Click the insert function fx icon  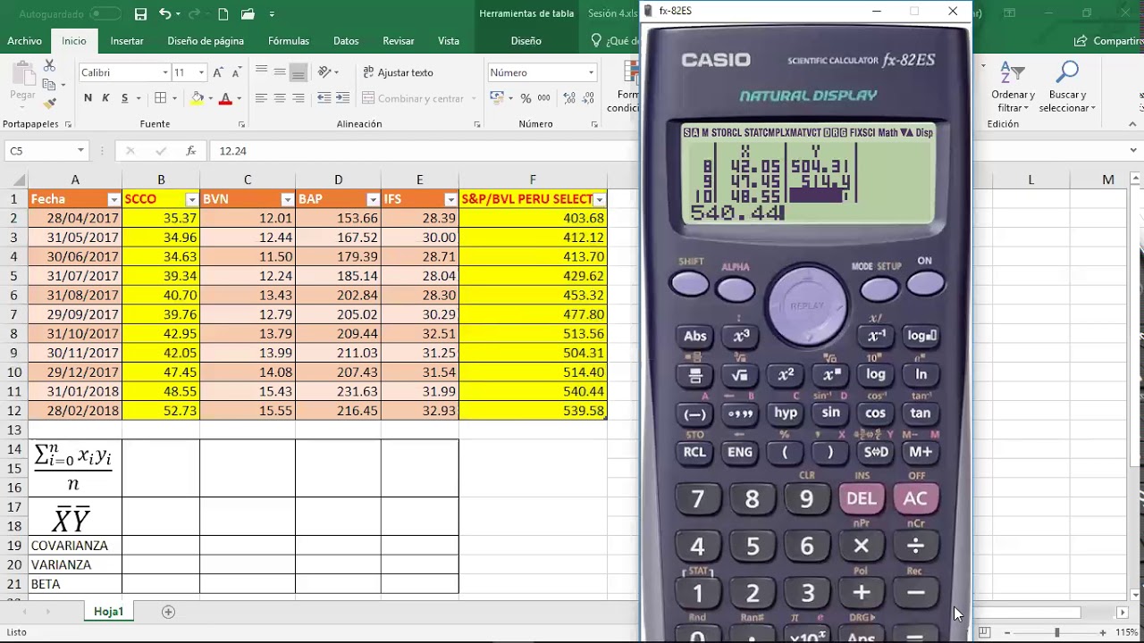190,151
